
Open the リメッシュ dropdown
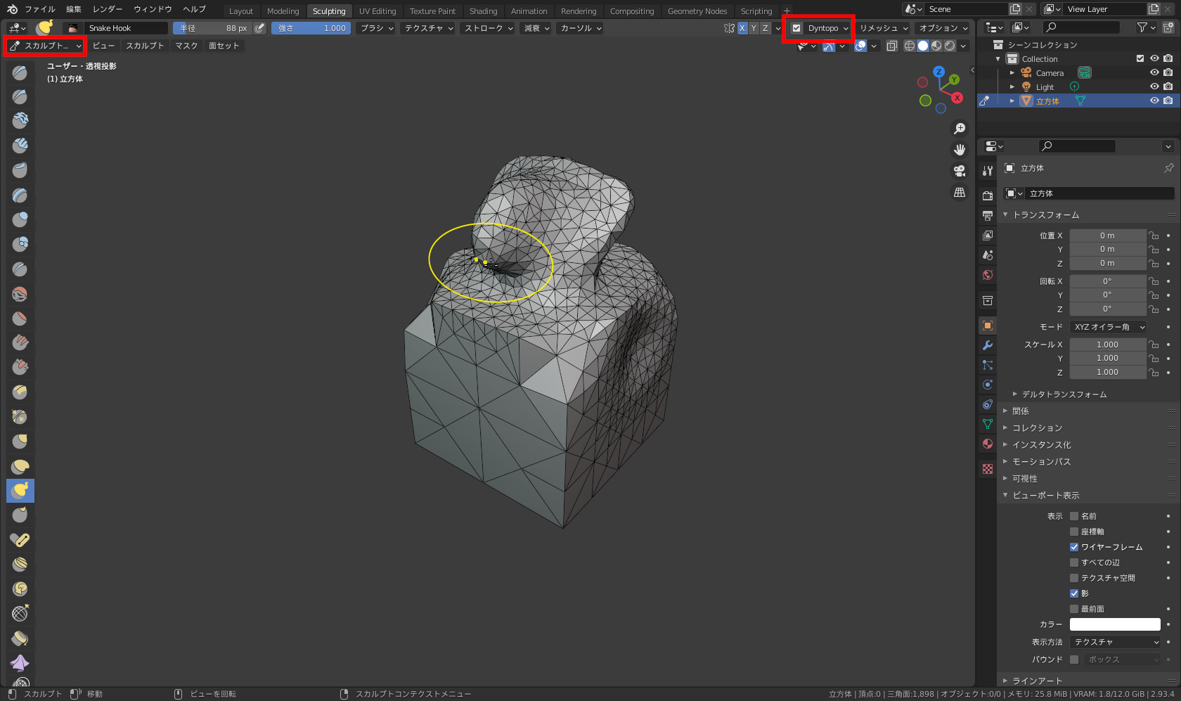point(884,28)
